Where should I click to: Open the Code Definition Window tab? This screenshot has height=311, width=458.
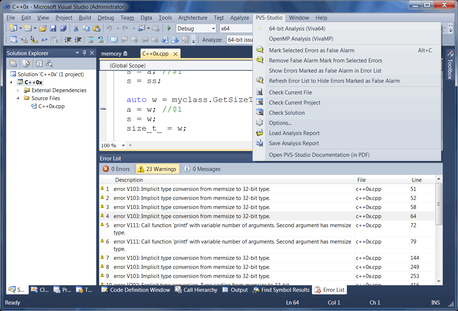tap(136, 290)
